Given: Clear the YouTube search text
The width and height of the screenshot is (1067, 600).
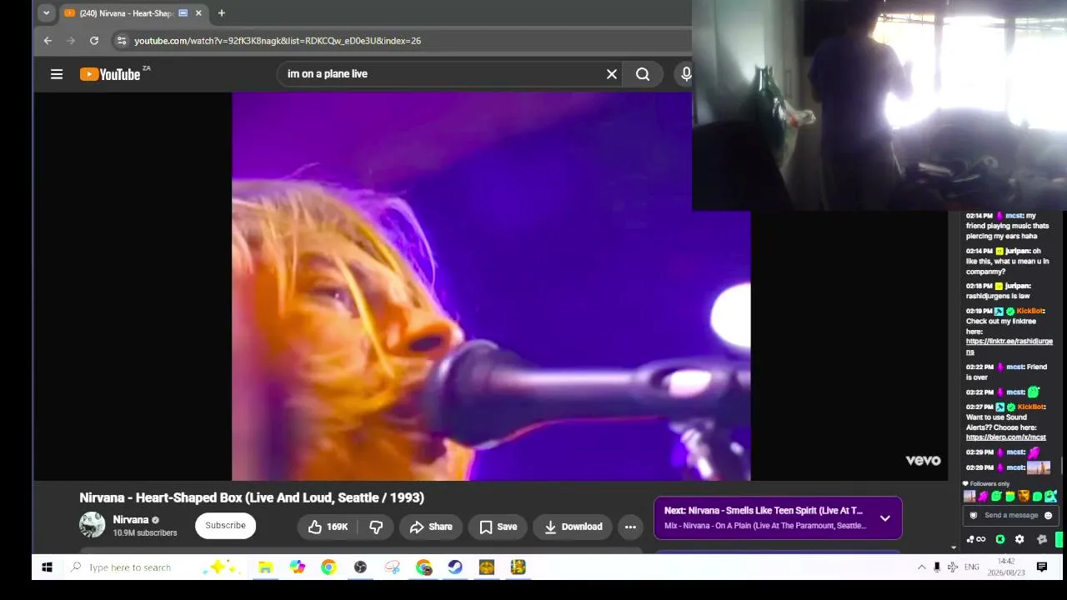Looking at the screenshot, I should coord(612,74).
